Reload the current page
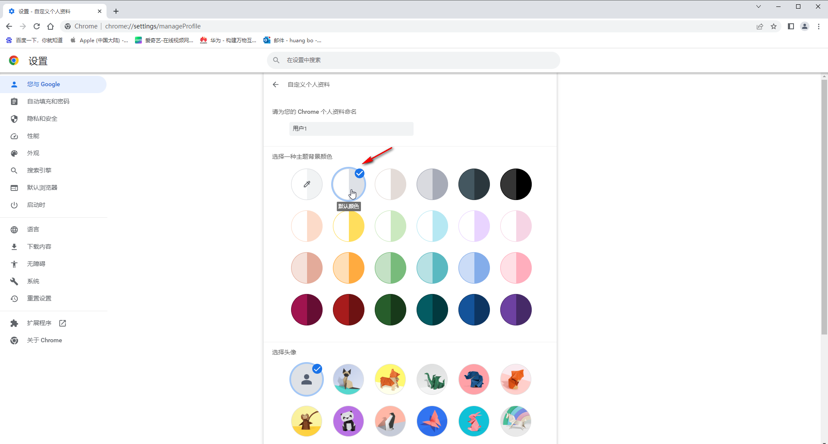Viewport: 828px width, 444px height. coord(37,26)
